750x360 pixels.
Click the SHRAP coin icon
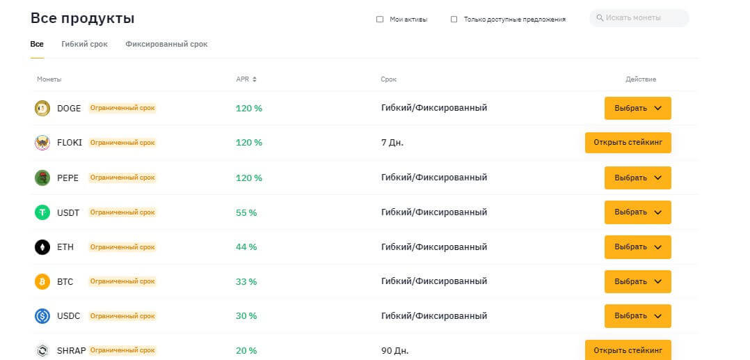42,351
